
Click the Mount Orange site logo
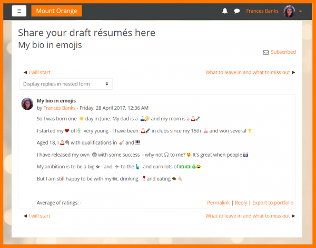tap(56, 11)
